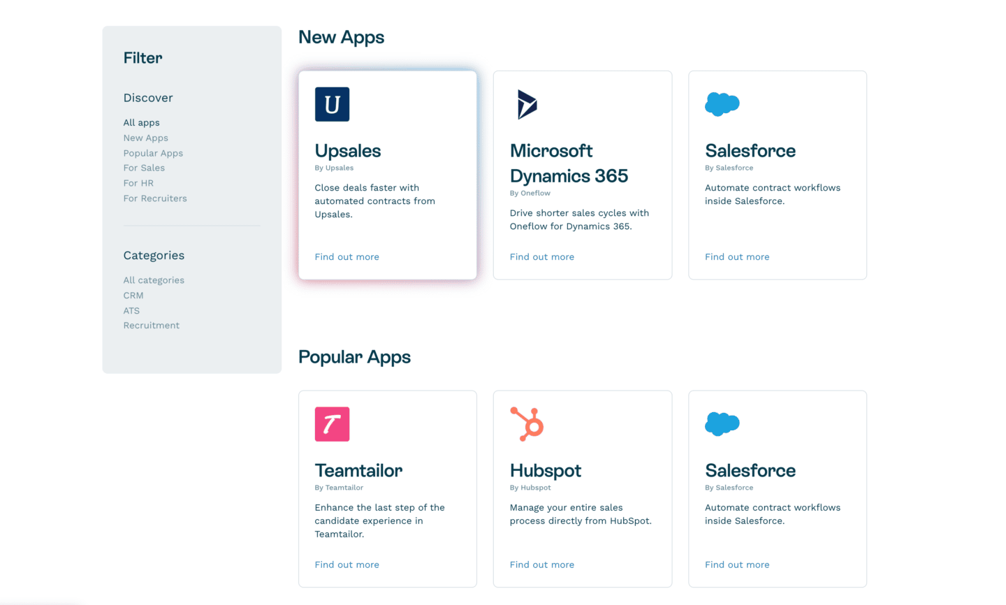Viewport: 1006px width, 605px height.
Task: Find out more on New Apps Salesforce
Action: click(737, 257)
